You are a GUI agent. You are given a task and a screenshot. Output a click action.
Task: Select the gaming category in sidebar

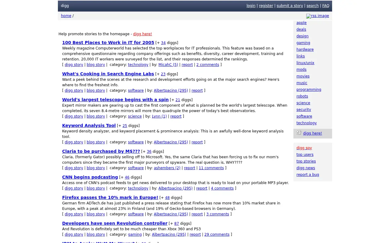(x=303, y=43)
